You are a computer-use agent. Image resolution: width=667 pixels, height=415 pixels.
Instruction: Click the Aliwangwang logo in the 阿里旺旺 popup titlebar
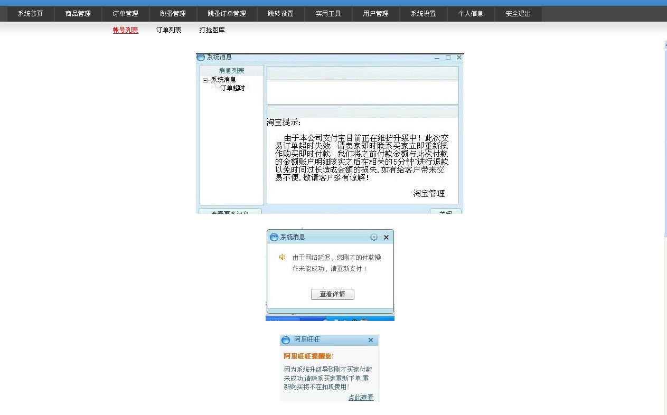tap(285, 340)
